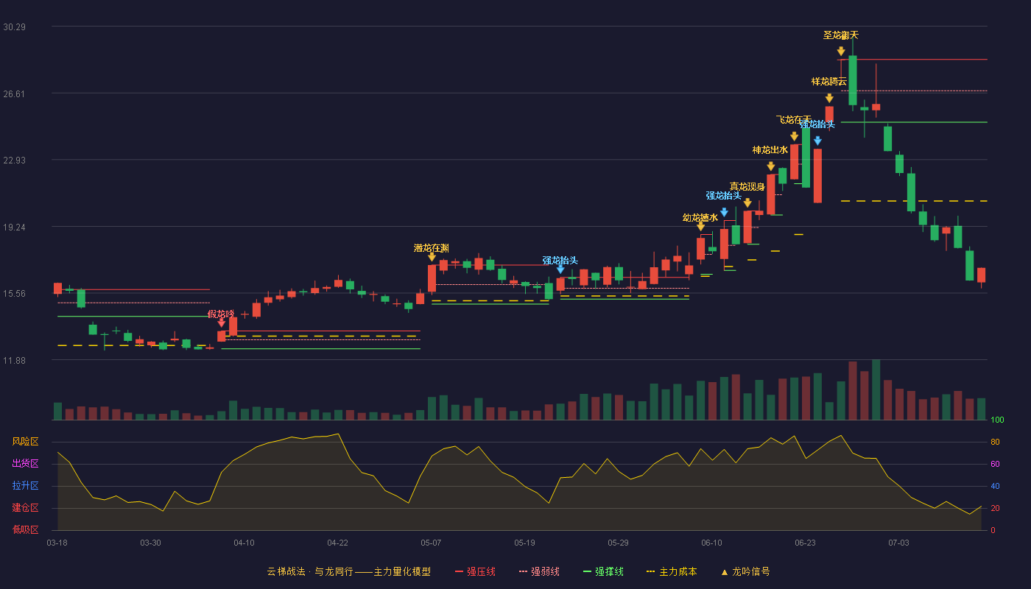1031x589 pixels.
Task: Click the 19.24 price axis value
Action: 14,227
